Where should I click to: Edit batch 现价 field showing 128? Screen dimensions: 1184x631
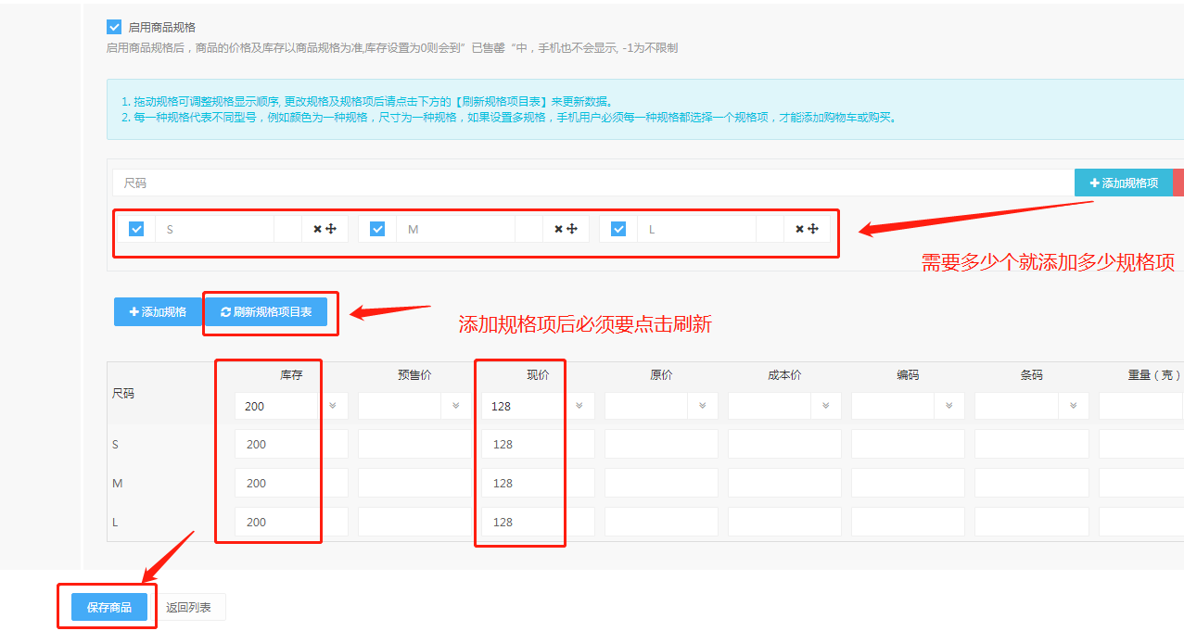(x=523, y=406)
